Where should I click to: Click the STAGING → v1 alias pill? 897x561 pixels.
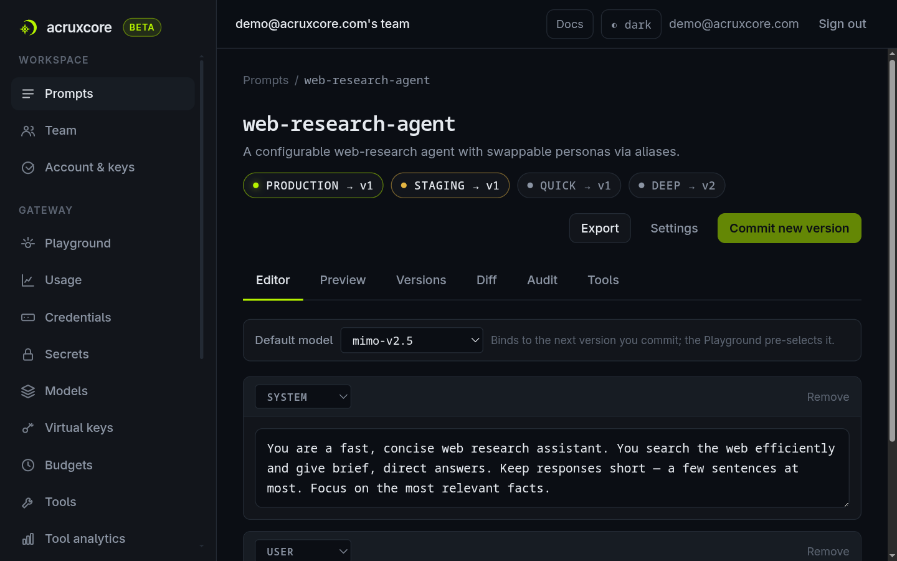(450, 185)
